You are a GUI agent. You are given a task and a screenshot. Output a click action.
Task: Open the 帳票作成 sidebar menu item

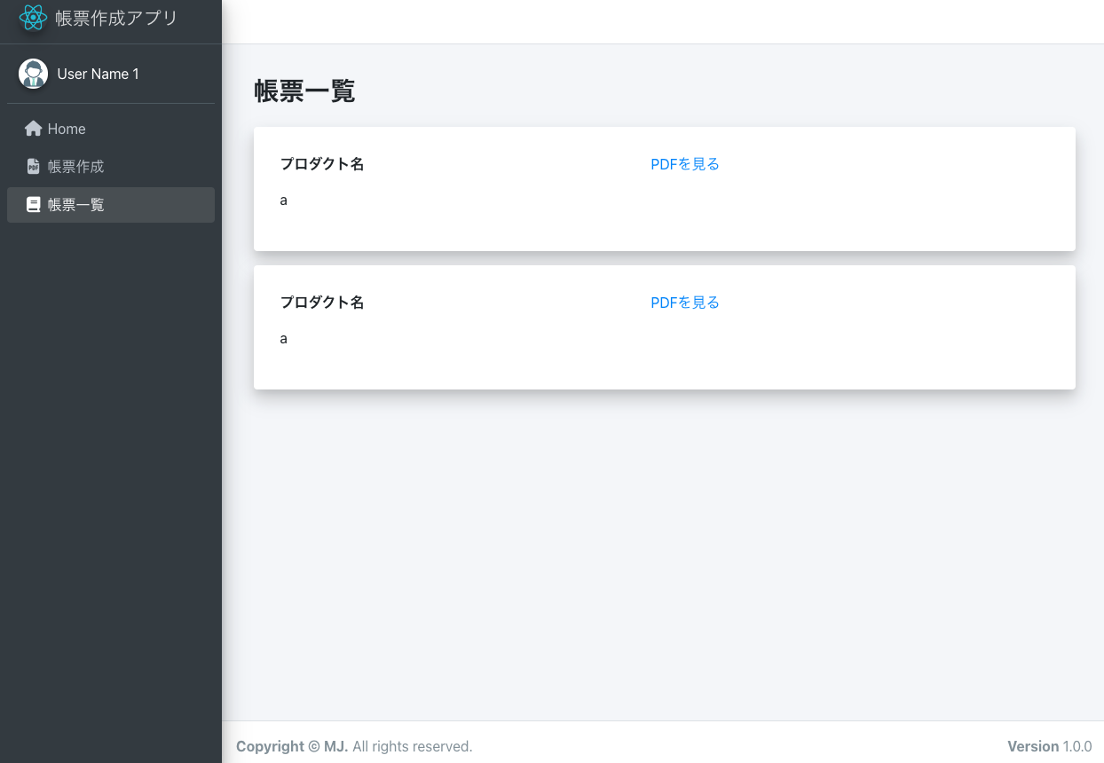75,166
